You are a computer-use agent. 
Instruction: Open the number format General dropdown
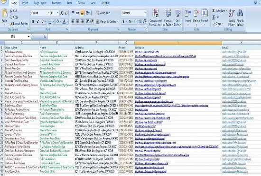point(145,13)
